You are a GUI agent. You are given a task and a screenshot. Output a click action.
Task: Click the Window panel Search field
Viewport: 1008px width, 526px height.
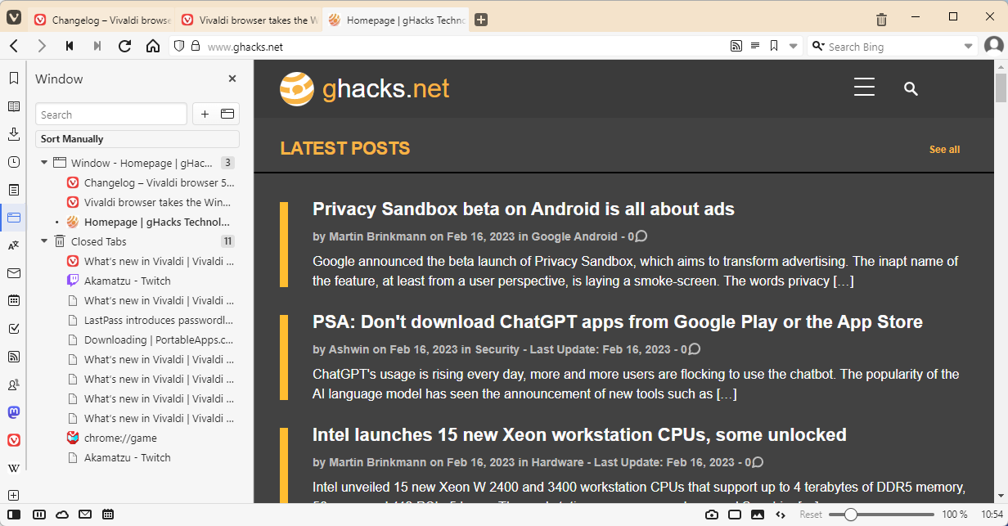[111, 115]
